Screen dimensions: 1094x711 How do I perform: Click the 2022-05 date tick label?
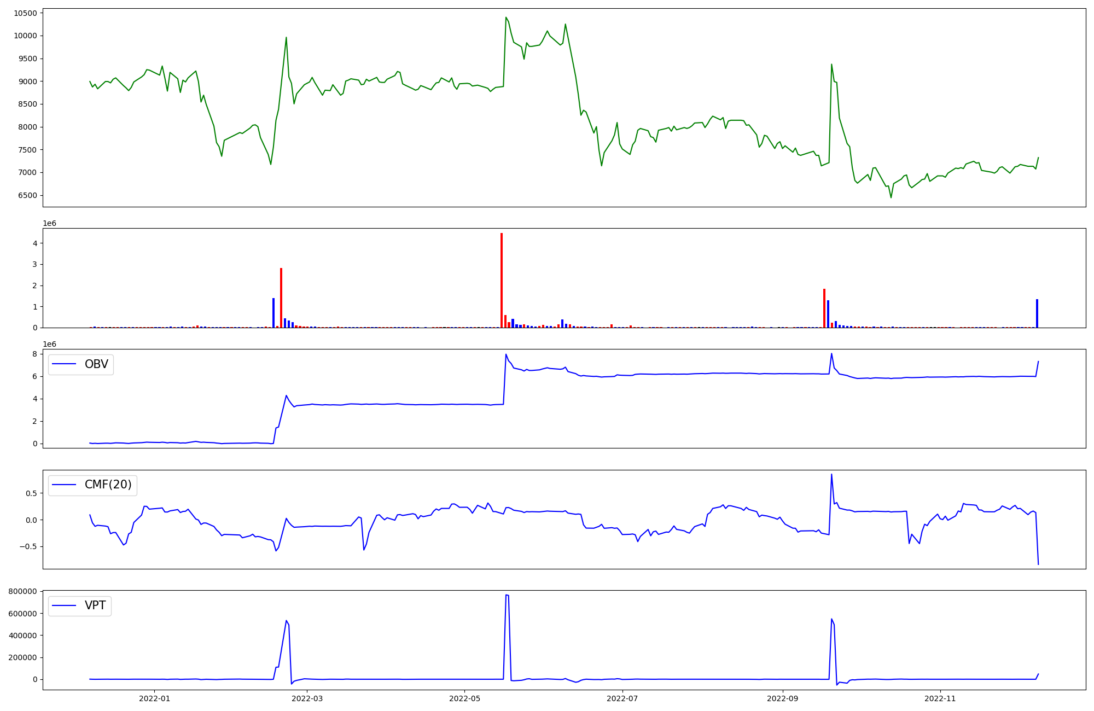[464, 698]
